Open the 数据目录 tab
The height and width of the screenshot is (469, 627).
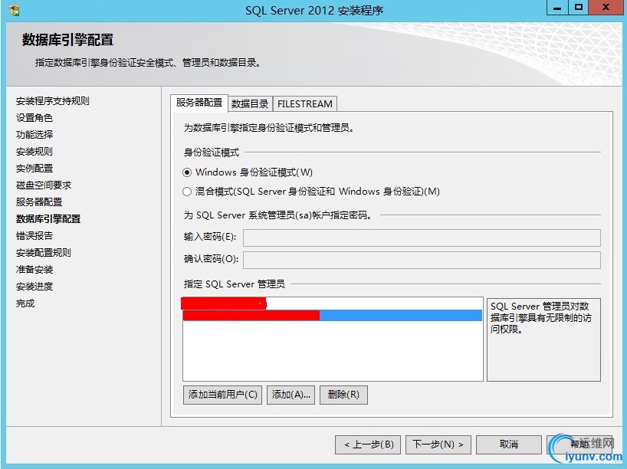pos(250,104)
